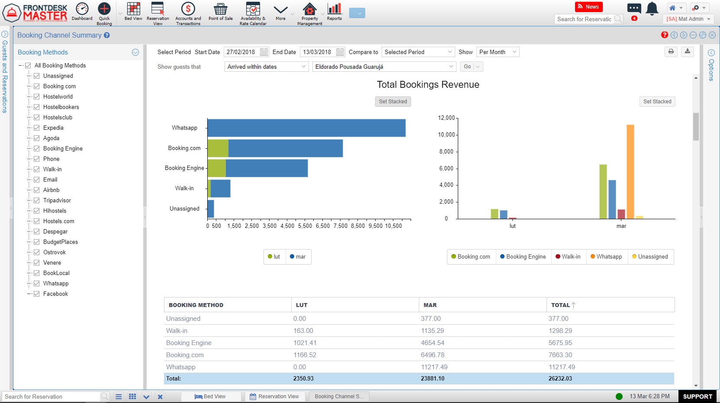Click the Quick Booking plus icon

coord(104,9)
